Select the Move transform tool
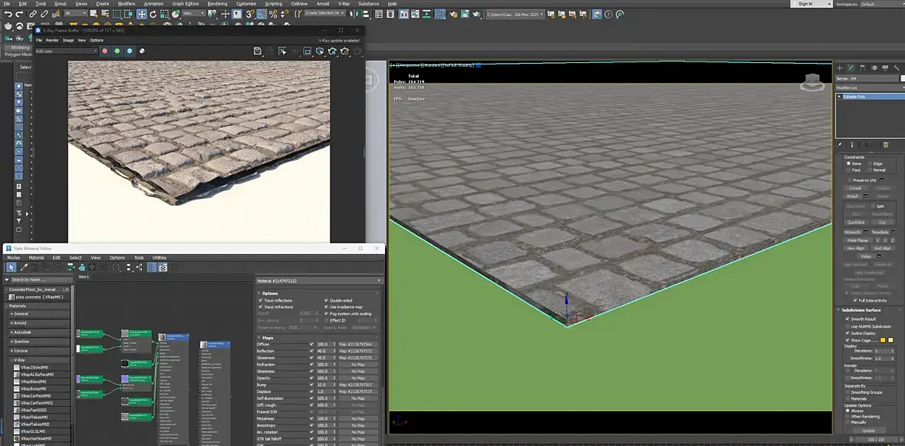 coord(142,14)
